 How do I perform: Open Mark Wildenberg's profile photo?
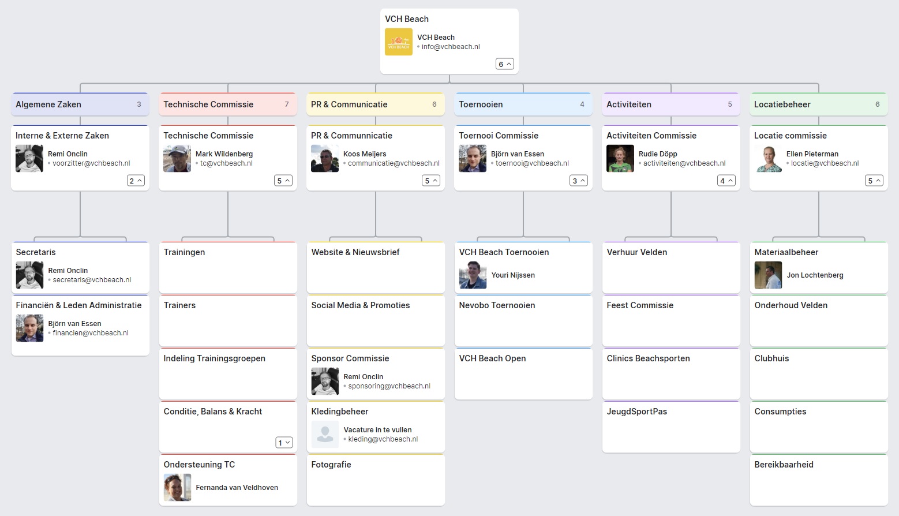pyautogui.click(x=177, y=159)
